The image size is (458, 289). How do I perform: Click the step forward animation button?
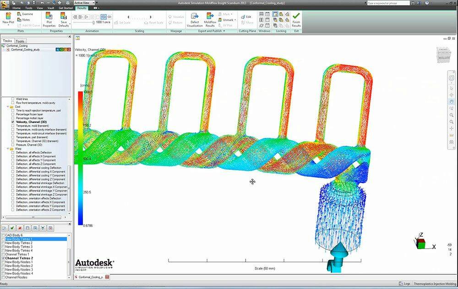(x=80, y=17)
